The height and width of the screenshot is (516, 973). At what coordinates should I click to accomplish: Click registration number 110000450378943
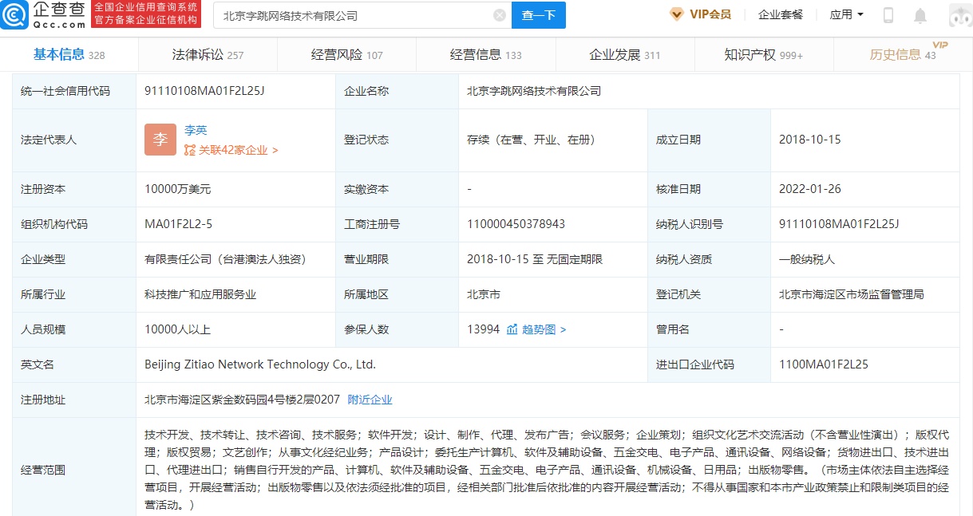click(x=516, y=224)
